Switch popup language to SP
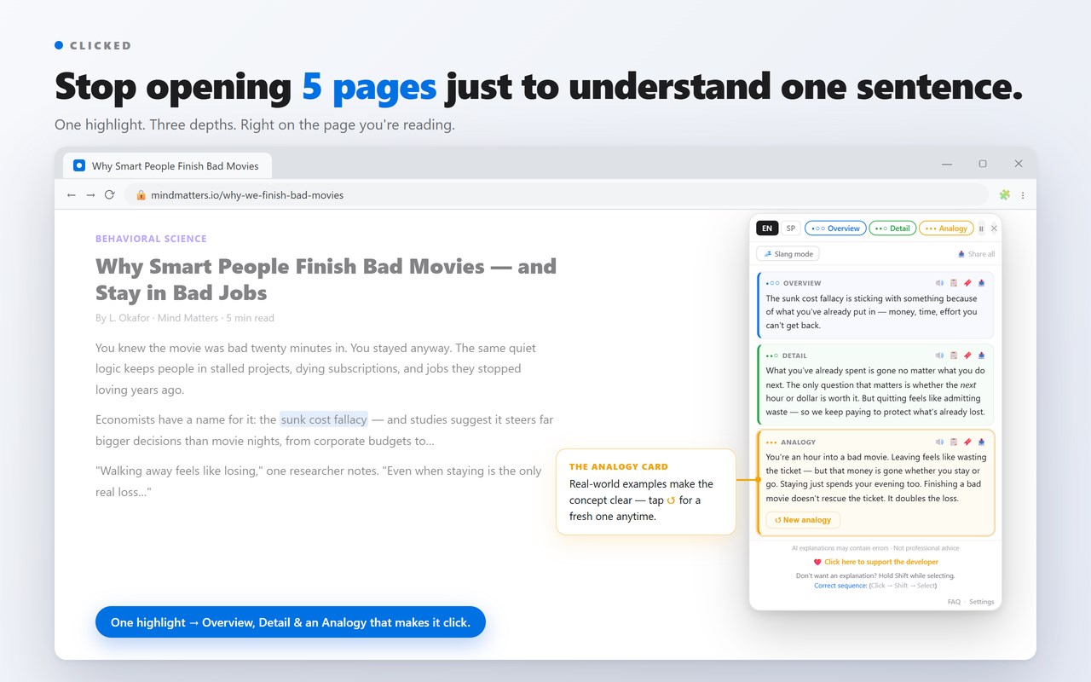1091x682 pixels. 790,228
